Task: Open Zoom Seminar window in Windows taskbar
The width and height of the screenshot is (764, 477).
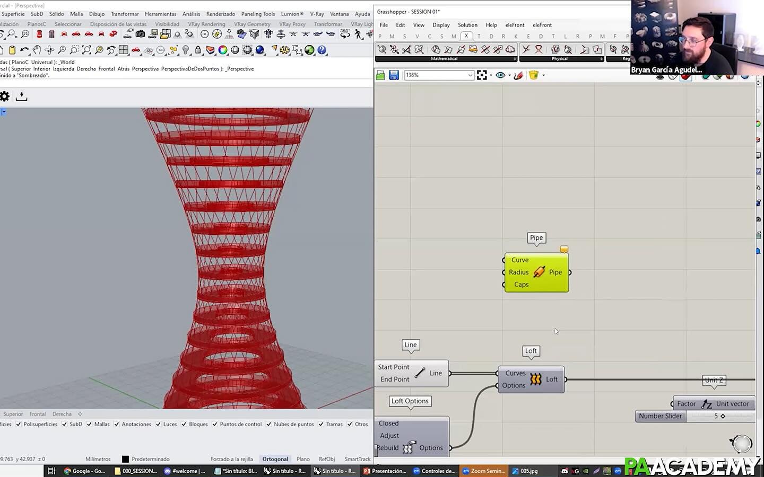Action: click(483, 471)
